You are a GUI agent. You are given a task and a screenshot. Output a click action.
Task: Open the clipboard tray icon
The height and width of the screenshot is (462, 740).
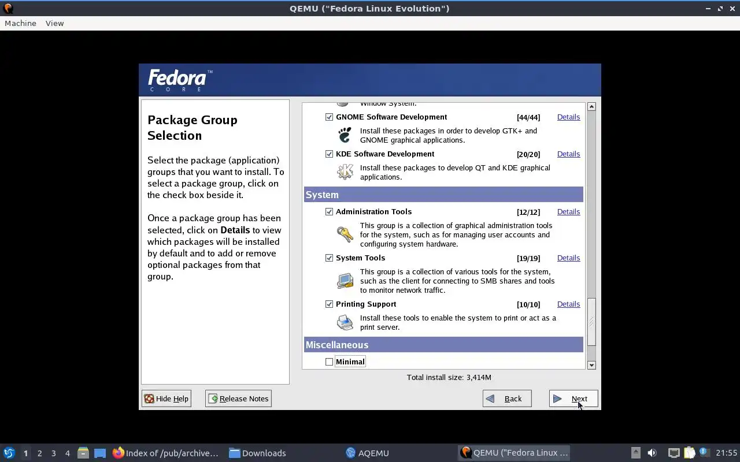pos(689,453)
